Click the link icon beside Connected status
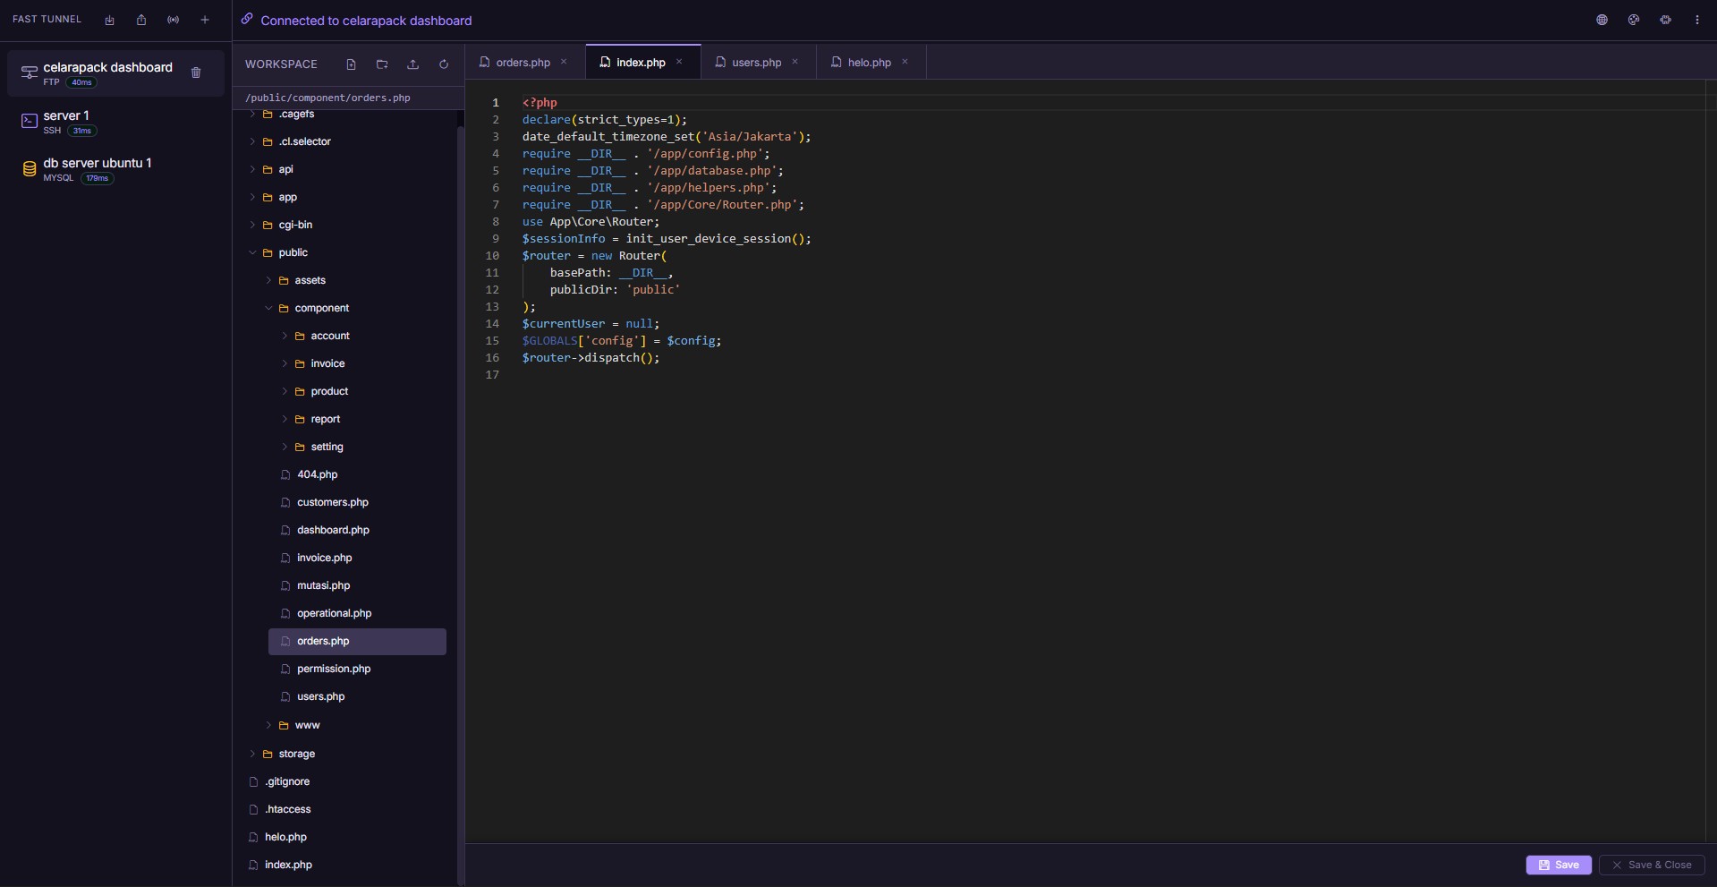Image resolution: width=1717 pixels, height=887 pixels. [x=247, y=19]
